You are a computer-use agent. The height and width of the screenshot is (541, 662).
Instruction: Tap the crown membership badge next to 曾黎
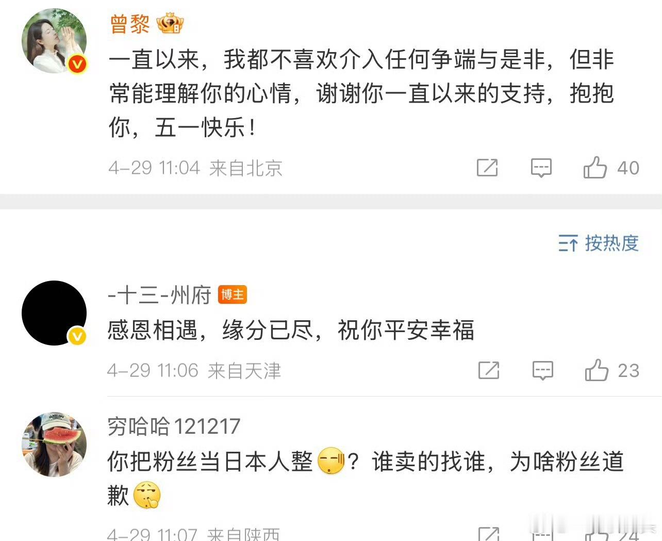[170, 24]
